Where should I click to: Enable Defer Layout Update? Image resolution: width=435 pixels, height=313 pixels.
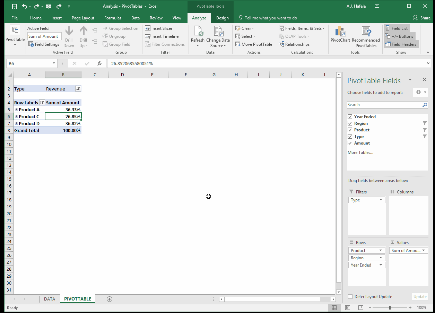(350, 297)
